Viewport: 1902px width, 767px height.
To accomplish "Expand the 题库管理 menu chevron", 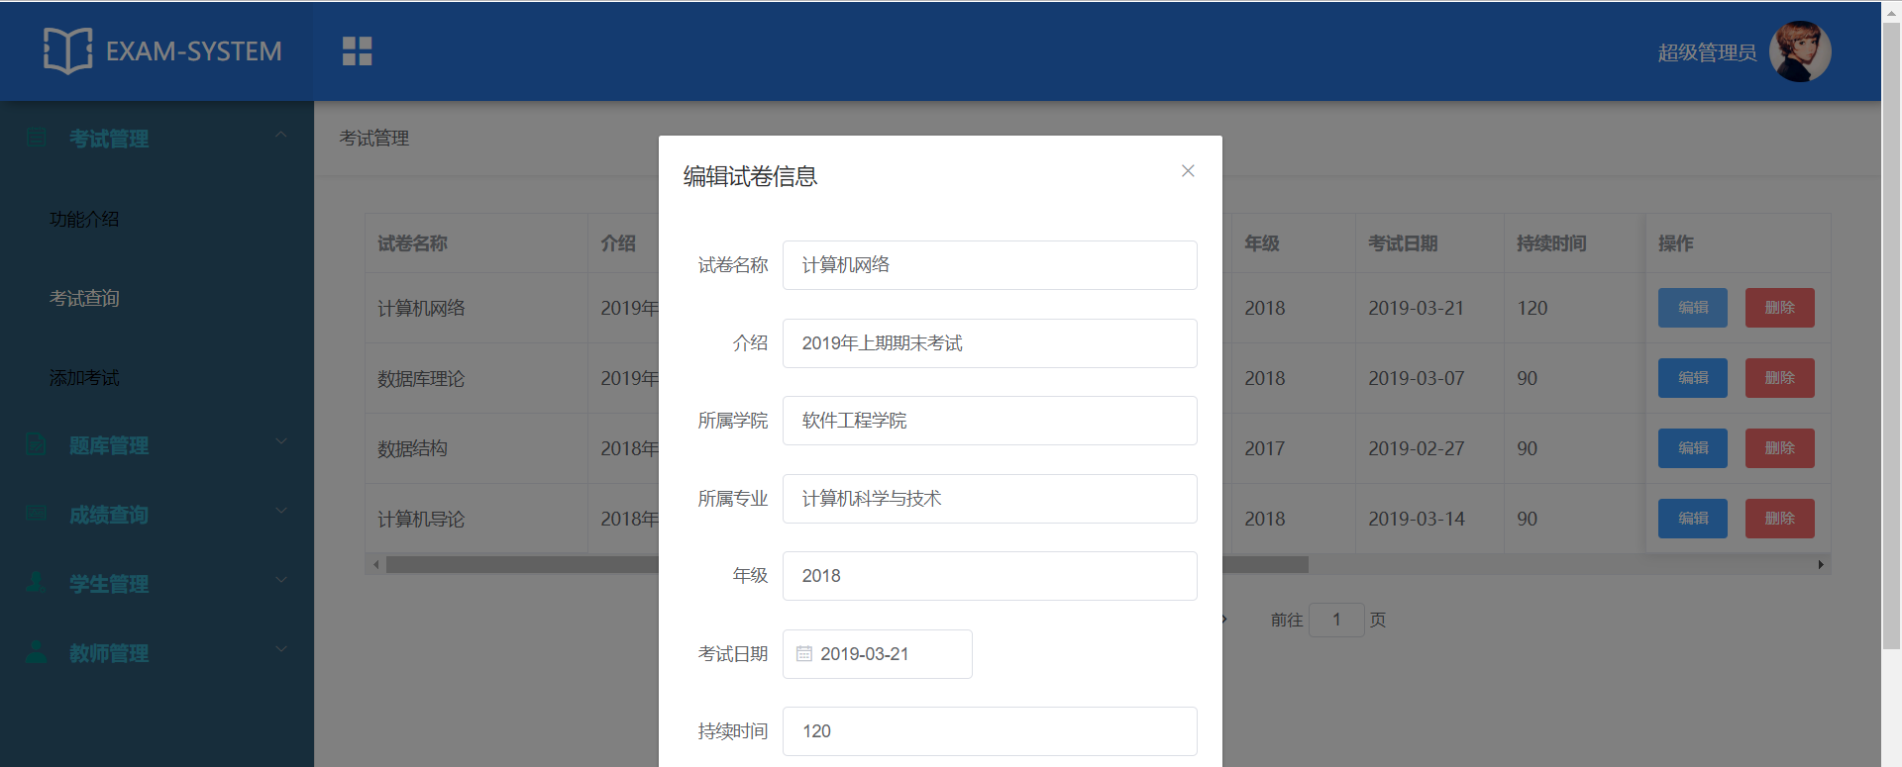I will pyautogui.click(x=281, y=442).
